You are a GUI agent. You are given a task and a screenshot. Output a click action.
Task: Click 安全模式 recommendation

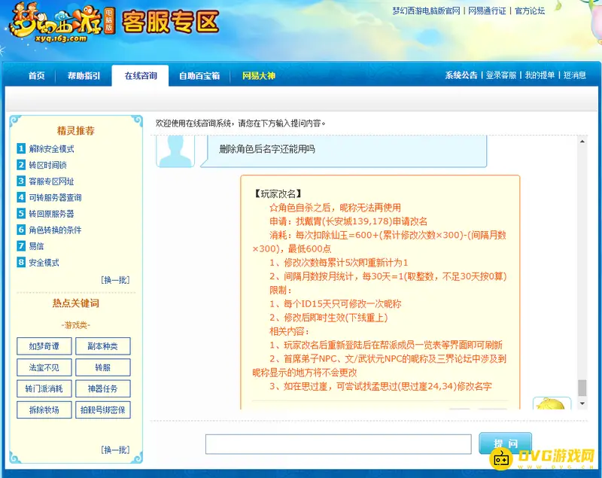(44, 262)
